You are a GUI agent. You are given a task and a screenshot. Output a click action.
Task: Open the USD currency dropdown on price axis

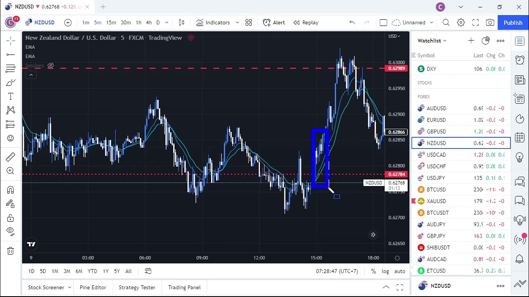coord(394,36)
